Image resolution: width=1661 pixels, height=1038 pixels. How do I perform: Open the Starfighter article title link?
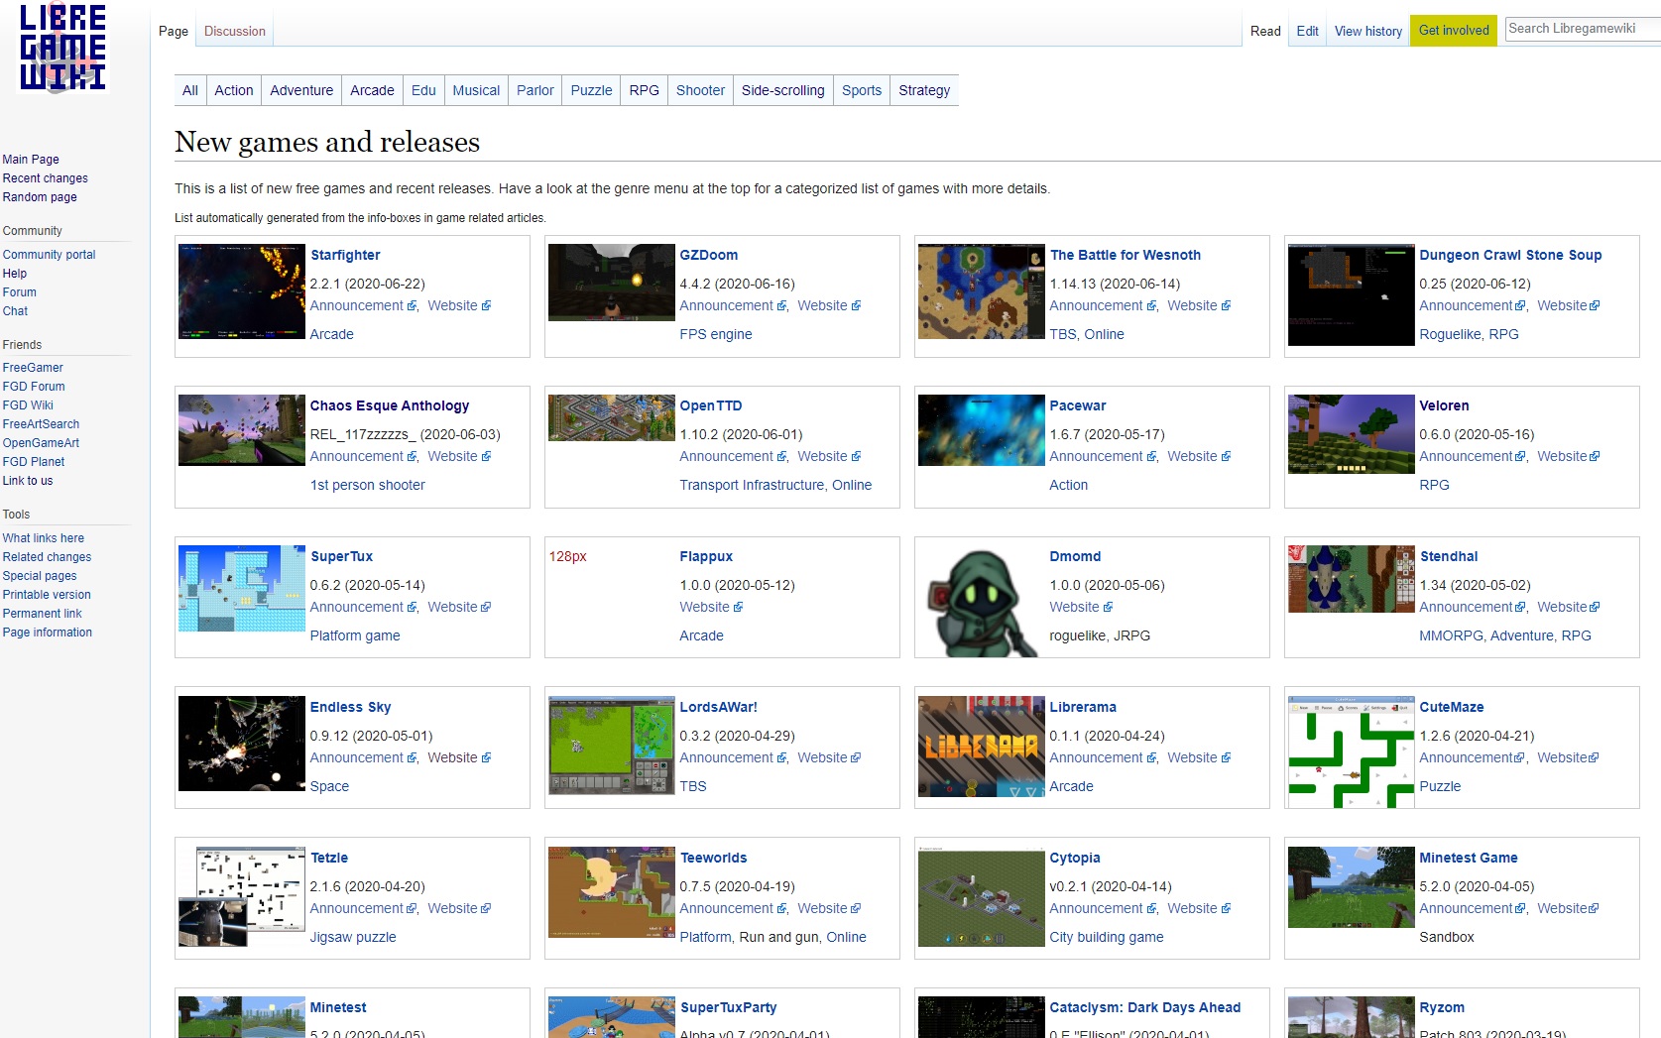345,255
